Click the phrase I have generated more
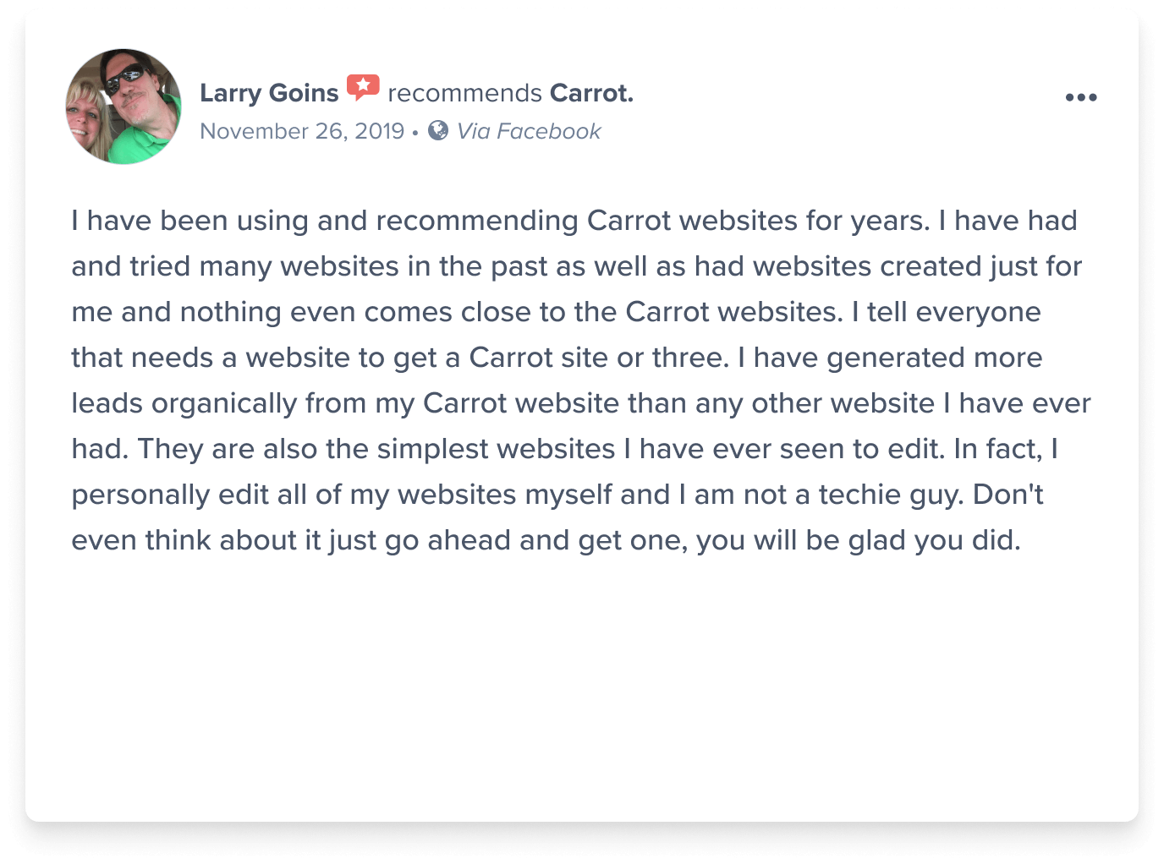Image resolution: width=1164 pixels, height=864 pixels. click(x=890, y=358)
